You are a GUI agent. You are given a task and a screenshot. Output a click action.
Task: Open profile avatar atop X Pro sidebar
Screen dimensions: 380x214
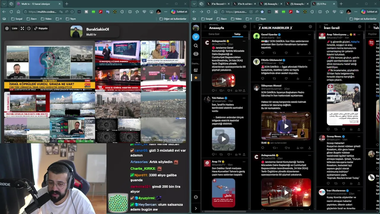coord(196,28)
